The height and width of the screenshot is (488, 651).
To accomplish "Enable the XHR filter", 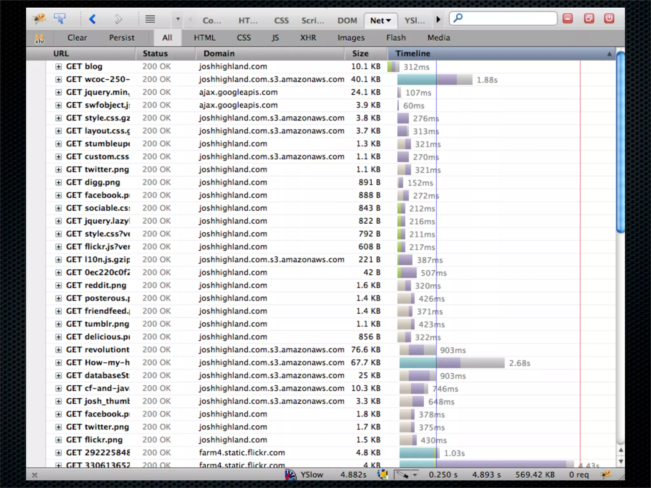I will tap(308, 38).
